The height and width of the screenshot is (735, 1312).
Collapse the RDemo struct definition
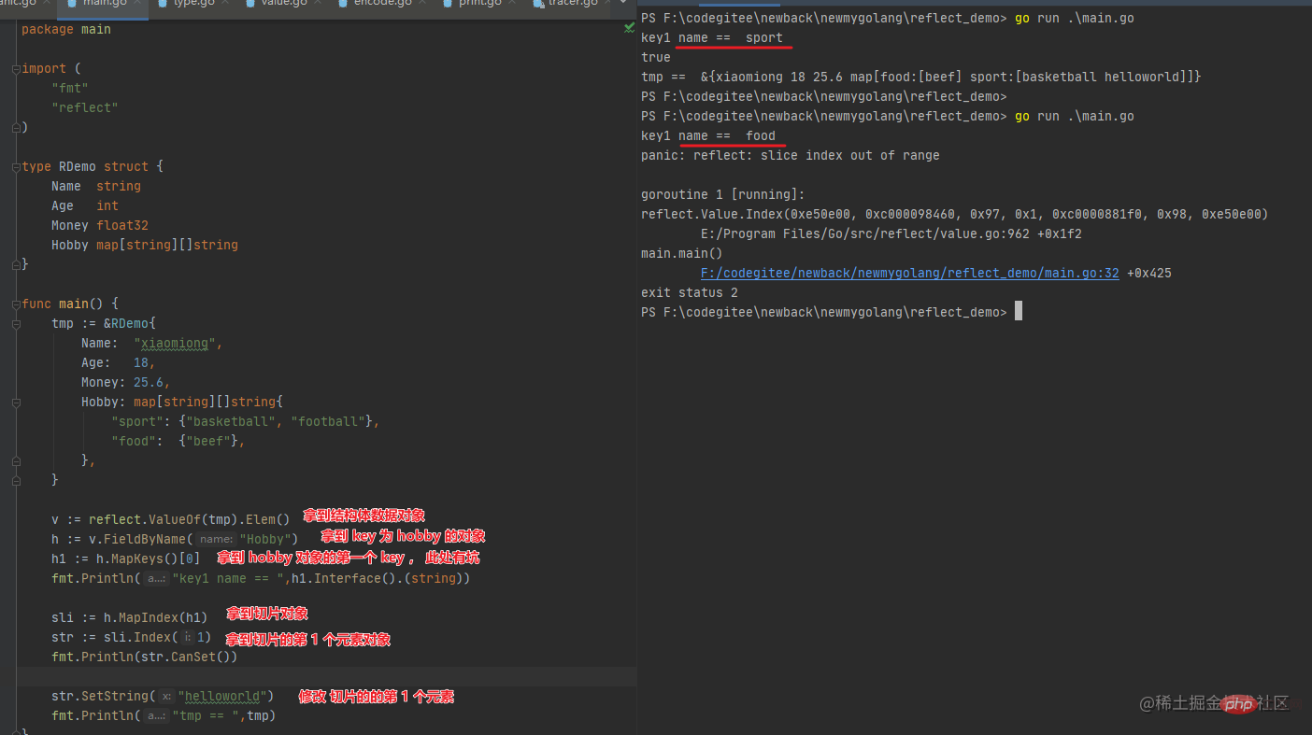coord(15,167)
